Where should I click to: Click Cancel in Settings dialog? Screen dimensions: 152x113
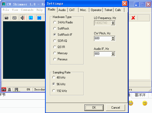click(116, 108)
